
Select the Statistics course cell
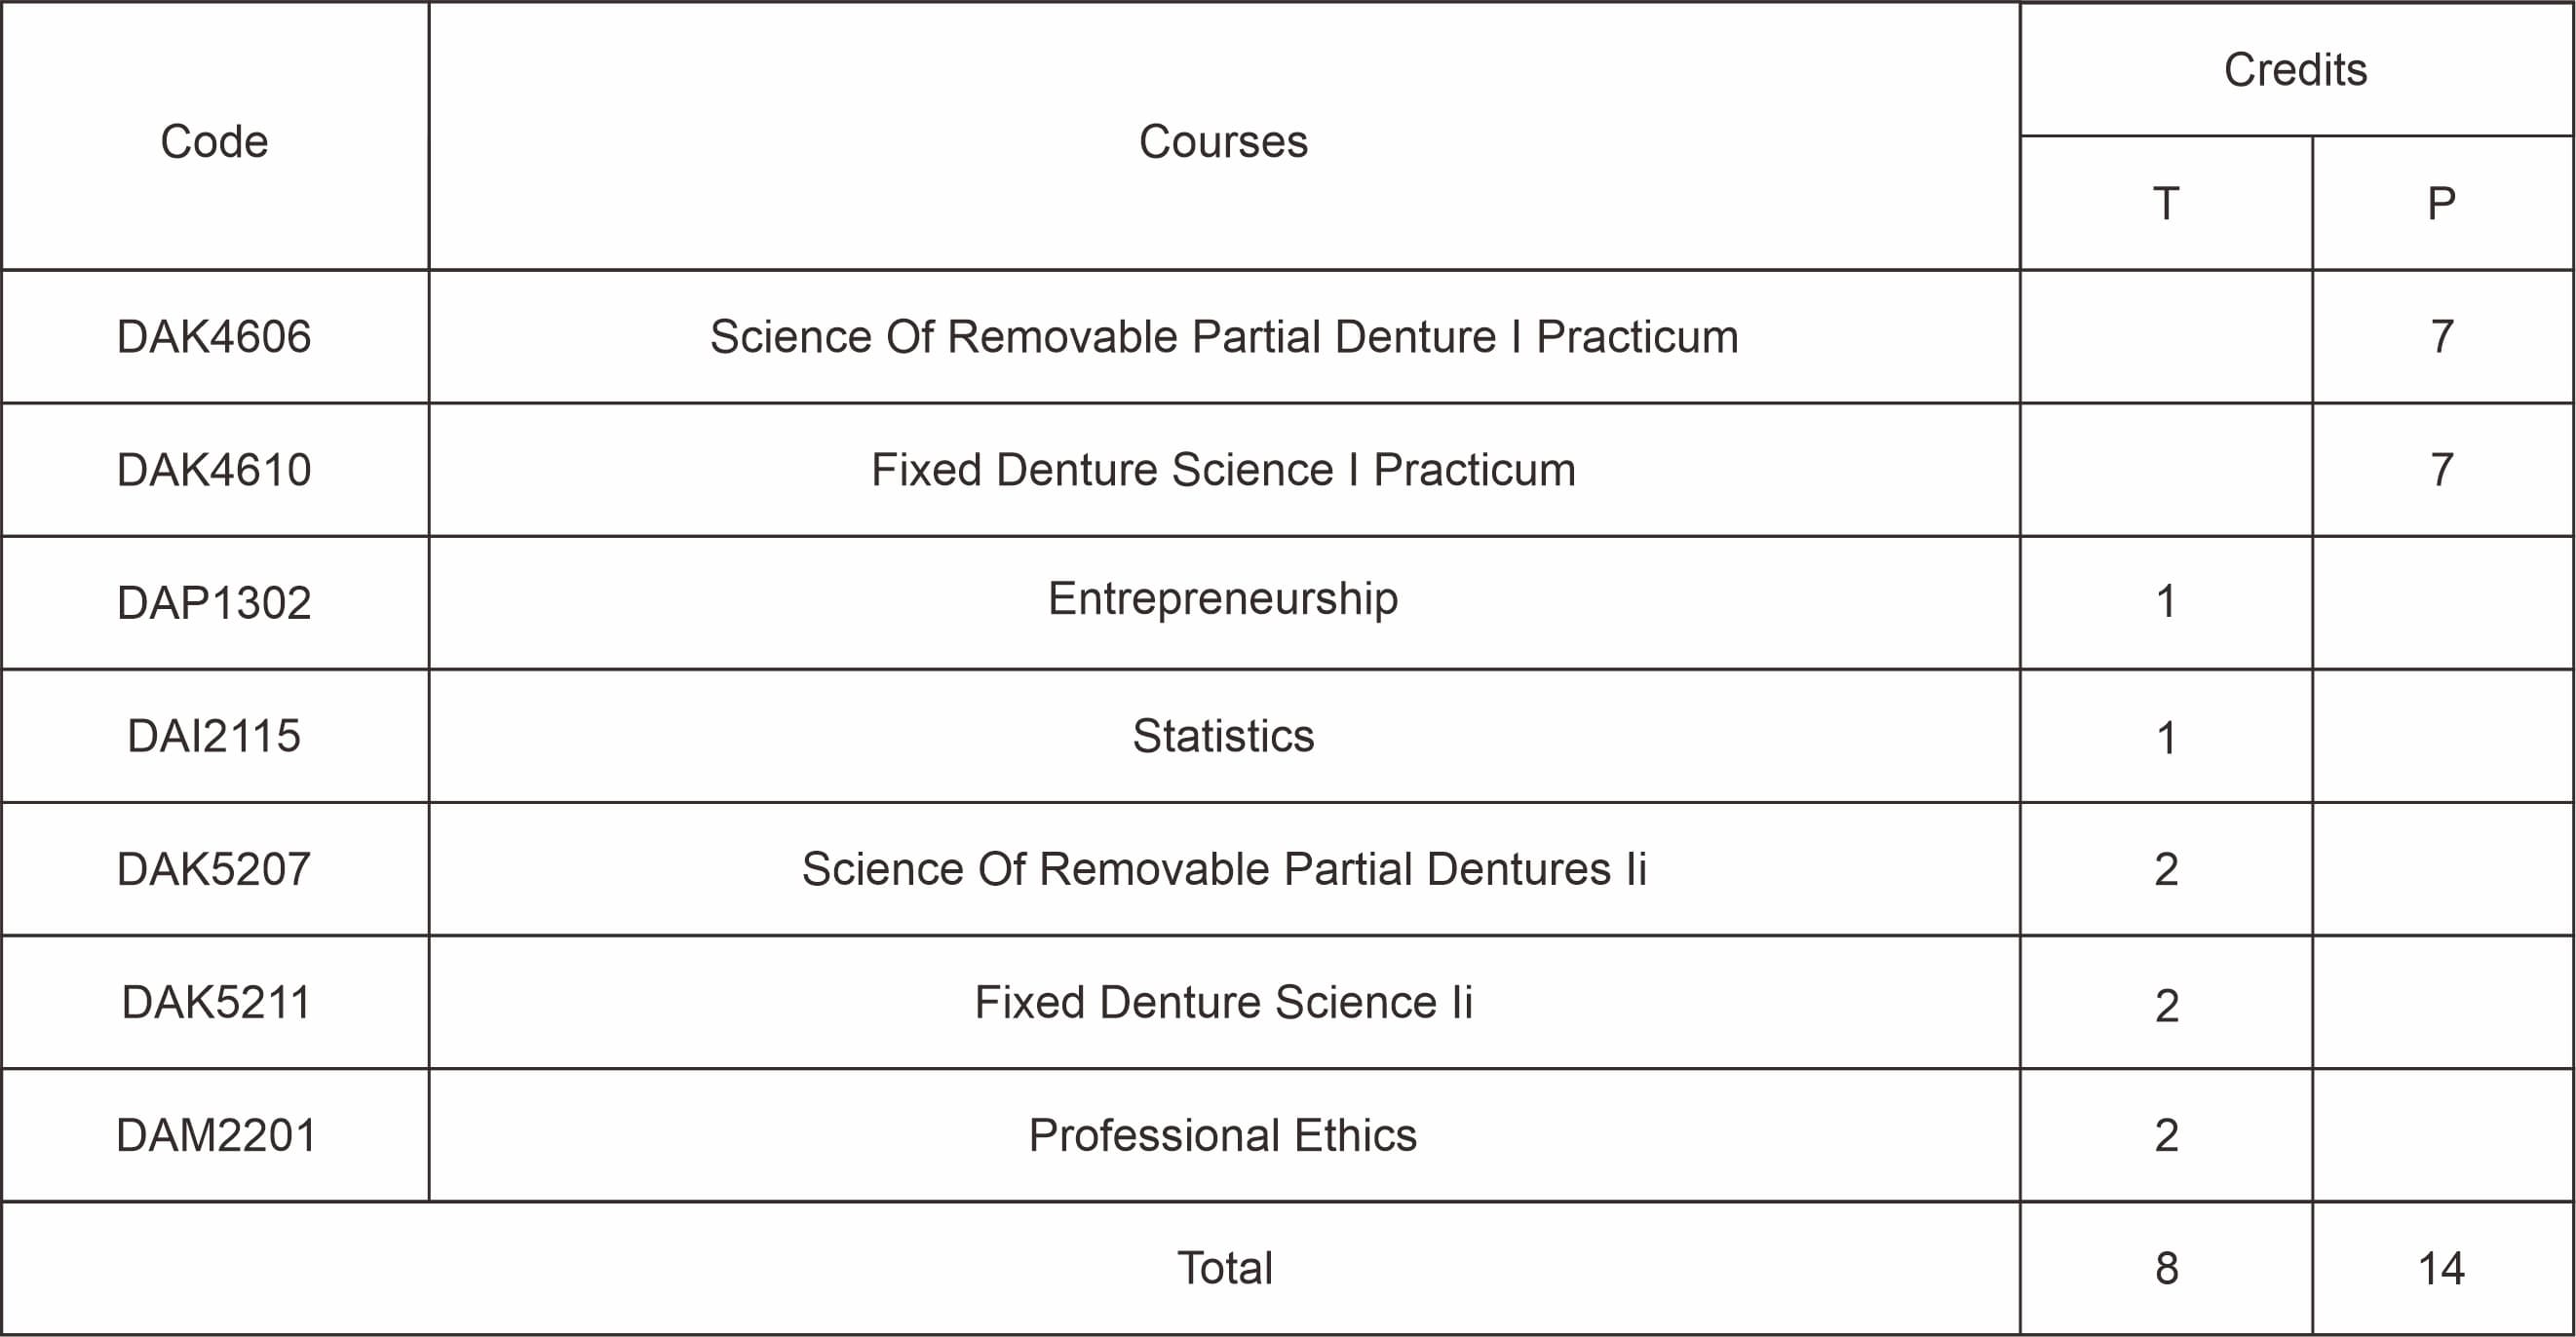click(x=1223, y=735)
